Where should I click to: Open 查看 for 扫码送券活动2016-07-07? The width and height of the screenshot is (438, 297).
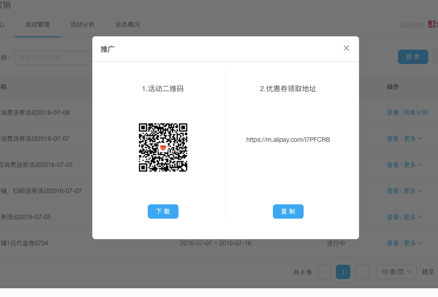[392, 191]
